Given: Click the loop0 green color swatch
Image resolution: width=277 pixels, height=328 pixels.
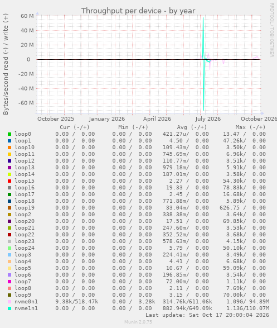Looking at the screenshot, I should coord(9,134).
